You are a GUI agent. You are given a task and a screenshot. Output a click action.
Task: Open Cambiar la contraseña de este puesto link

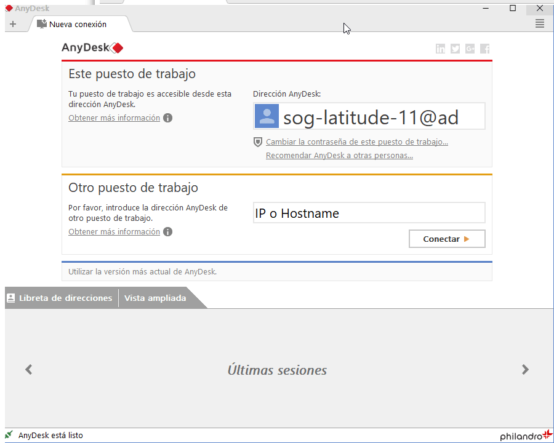[357, 142]
